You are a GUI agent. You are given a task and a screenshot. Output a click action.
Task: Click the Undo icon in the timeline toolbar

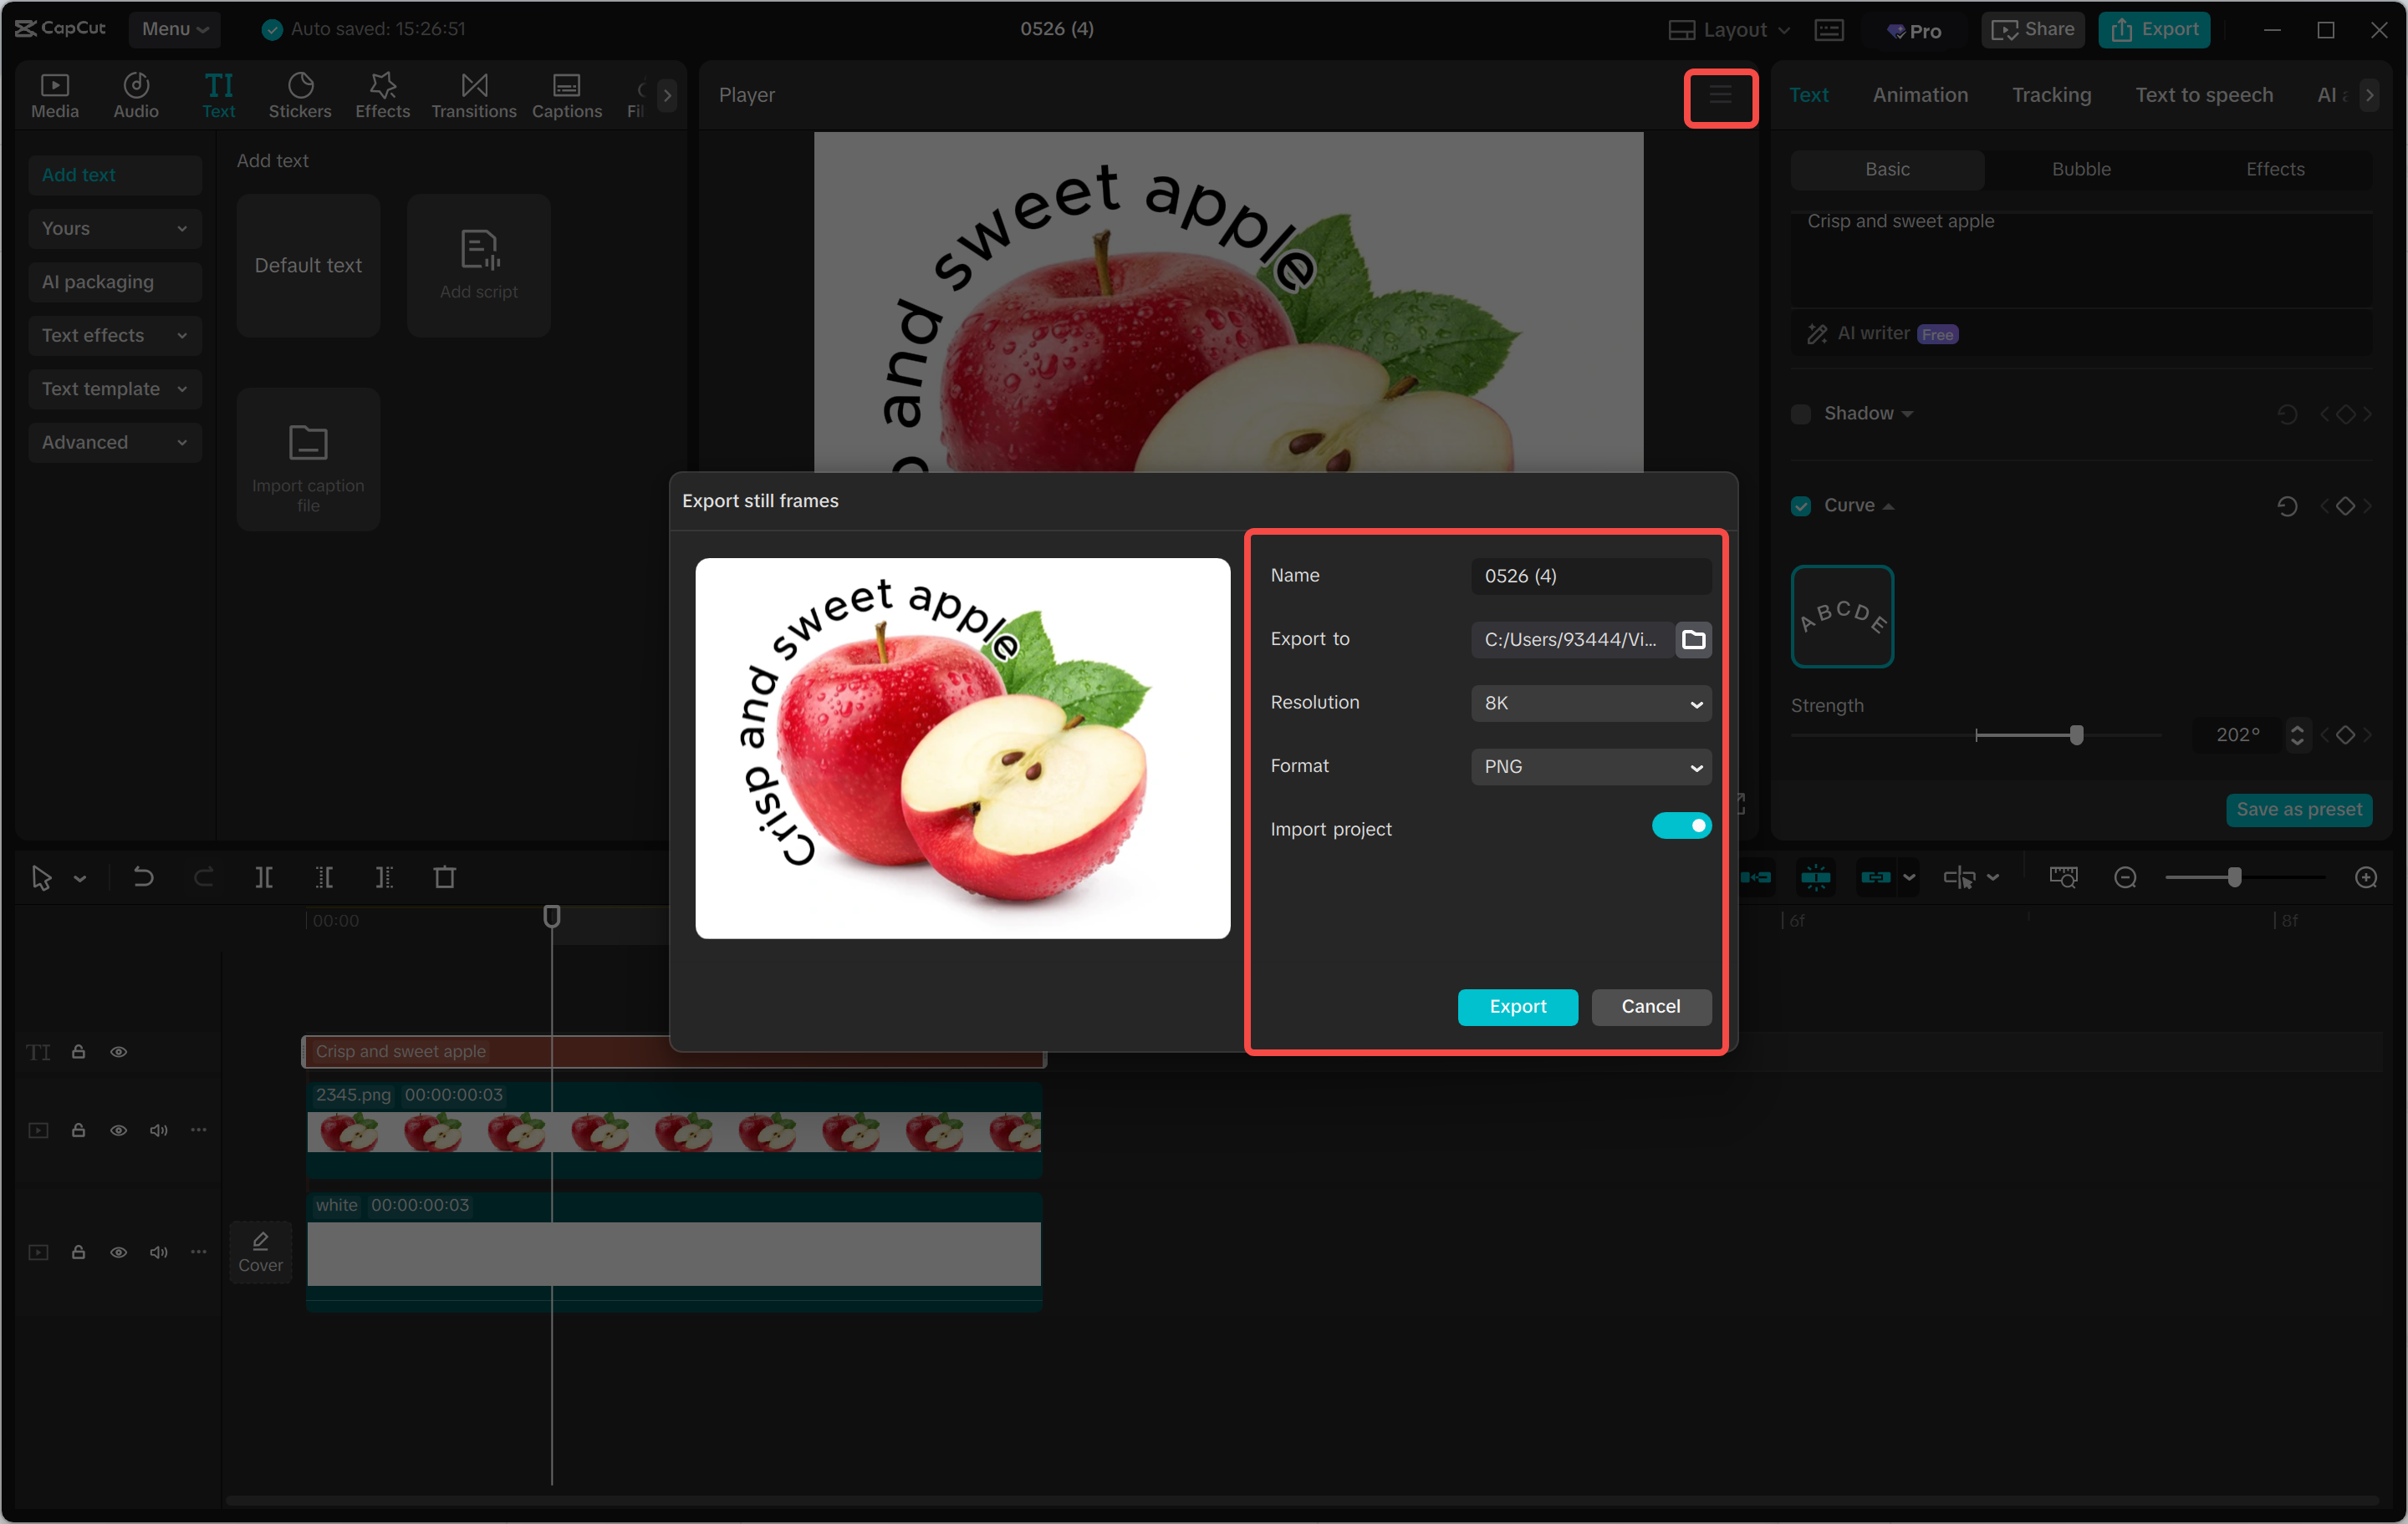pyautogui.click(x=143, y=877)
